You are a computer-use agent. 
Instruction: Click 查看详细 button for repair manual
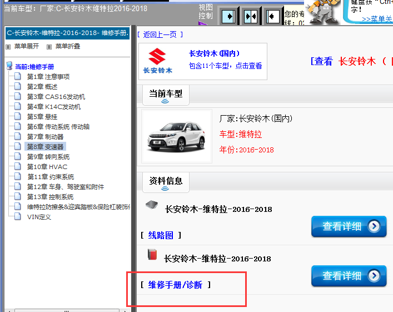349,276
